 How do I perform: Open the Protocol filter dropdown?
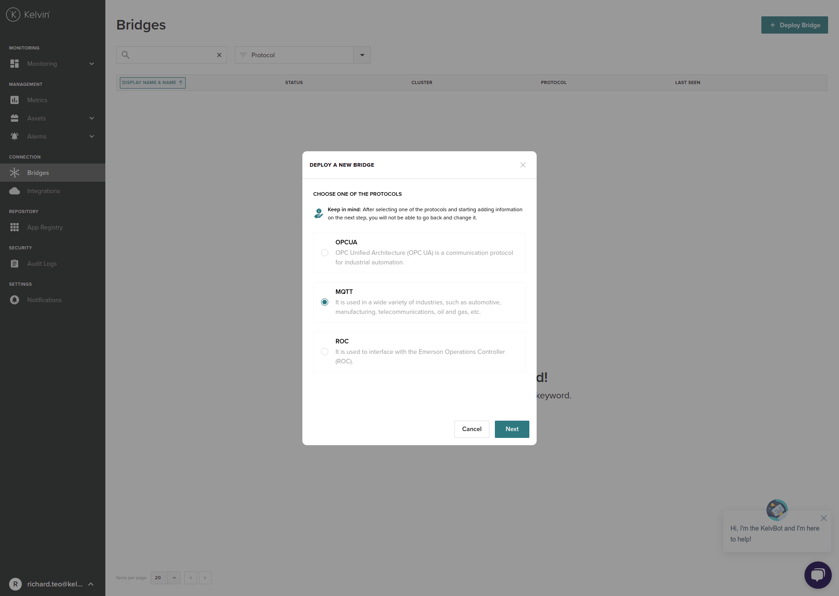[x=362, y=55]
